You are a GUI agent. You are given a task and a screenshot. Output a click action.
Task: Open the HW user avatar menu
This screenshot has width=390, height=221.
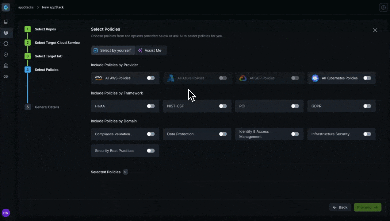coord(6,213)
